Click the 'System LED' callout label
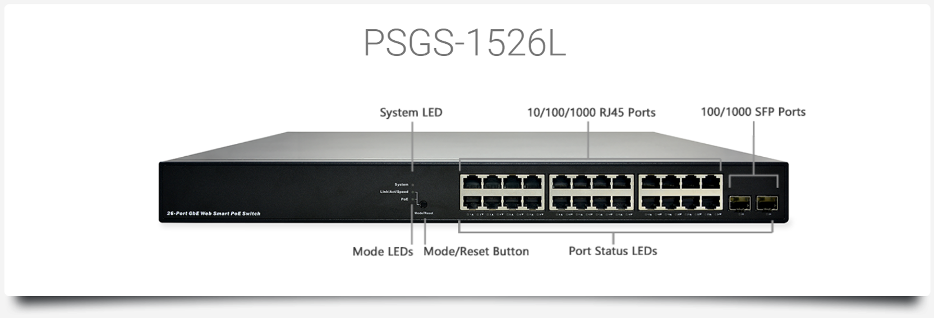Image resolution: width=934 pixels, height=318 pixels. click(411, 113)
